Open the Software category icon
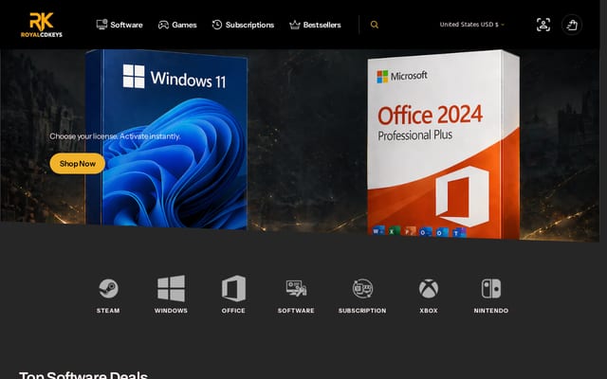The image size is (607, 379). [296, 288]
